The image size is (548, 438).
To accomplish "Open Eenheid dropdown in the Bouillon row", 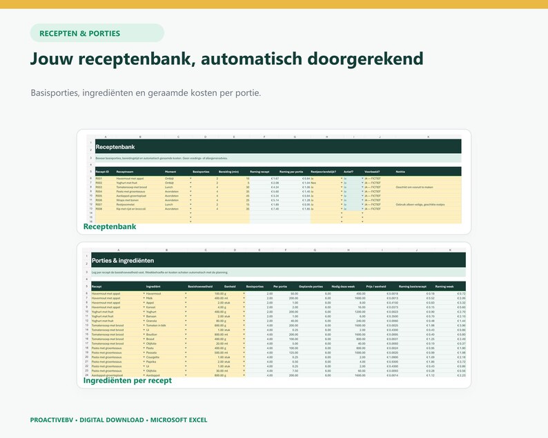I will tap(244, 335).
